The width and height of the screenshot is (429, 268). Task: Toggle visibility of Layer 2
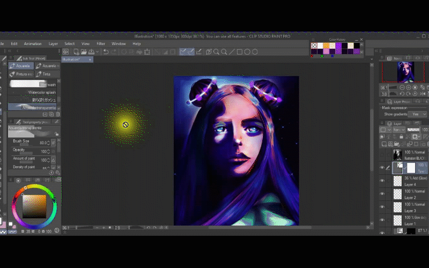coord(382,195)
